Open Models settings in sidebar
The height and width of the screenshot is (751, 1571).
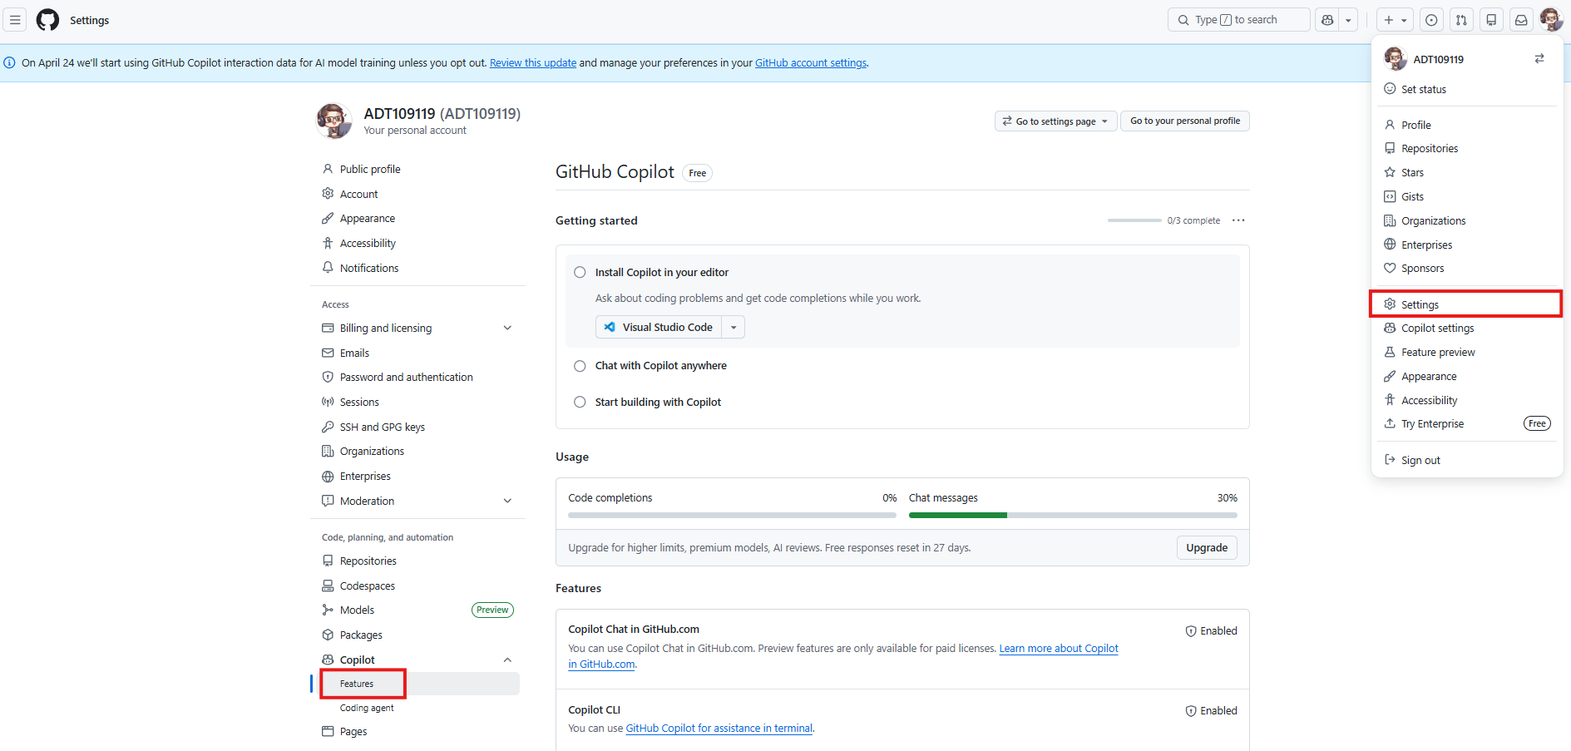point(417,610)
